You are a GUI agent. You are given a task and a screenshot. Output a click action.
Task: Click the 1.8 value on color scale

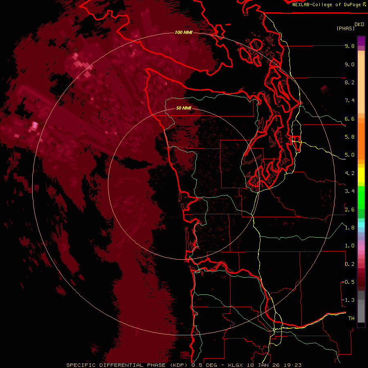tap(350, 228)
